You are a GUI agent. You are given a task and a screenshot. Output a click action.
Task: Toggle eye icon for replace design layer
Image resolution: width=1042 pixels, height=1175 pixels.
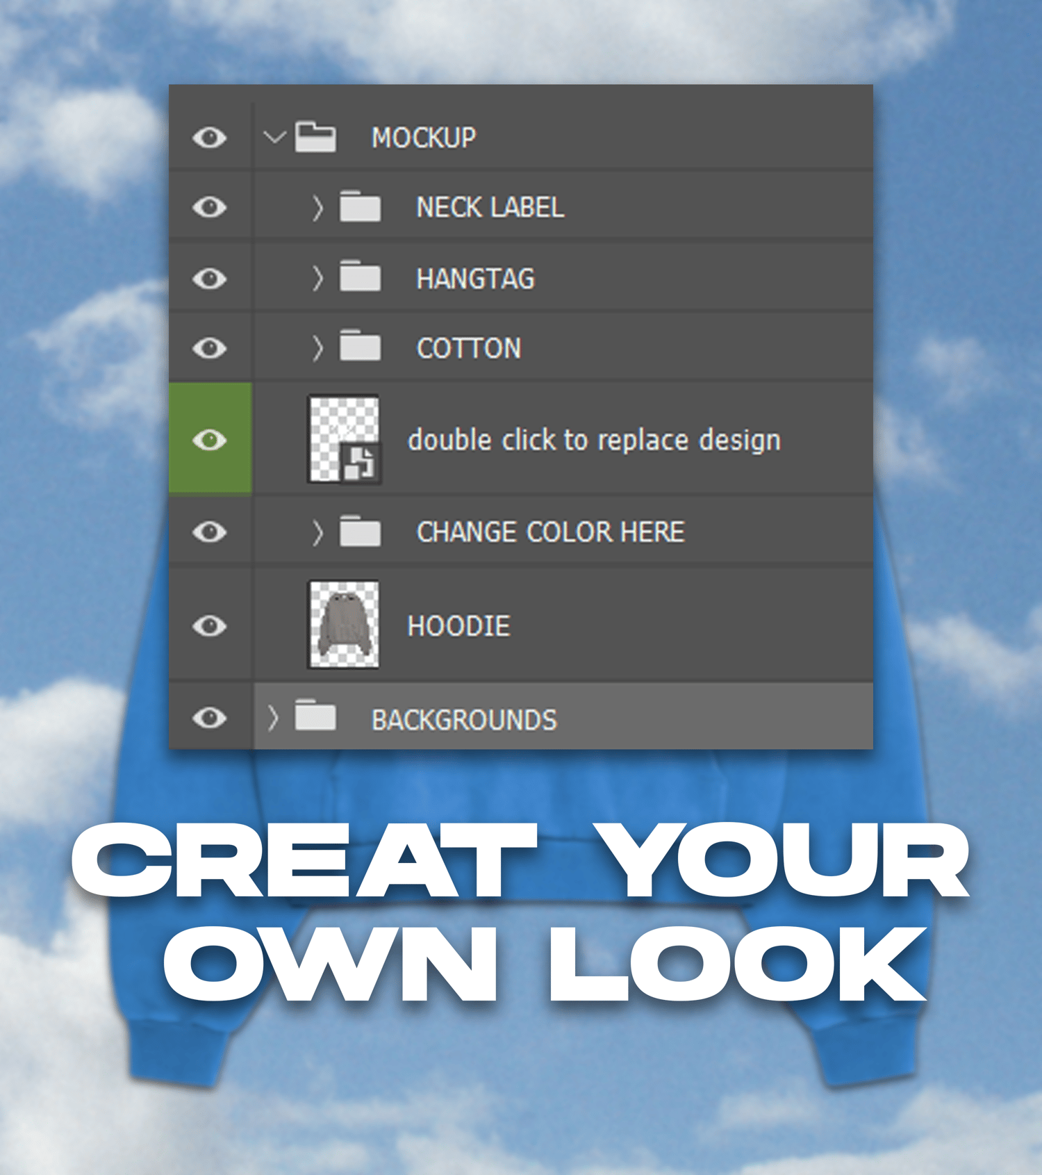point(210,439)
